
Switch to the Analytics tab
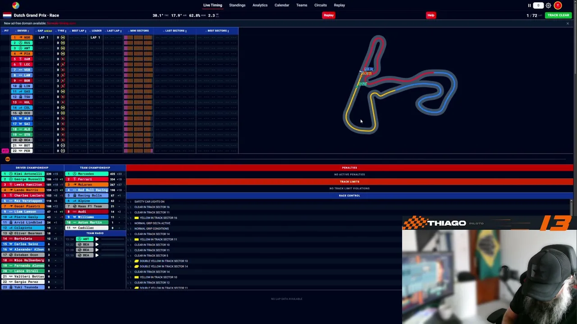pyautogui.click(x=260, y=5)
